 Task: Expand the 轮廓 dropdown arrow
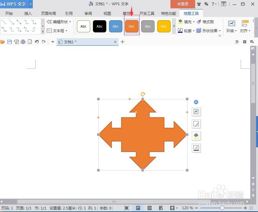click(x=194, y=31)
